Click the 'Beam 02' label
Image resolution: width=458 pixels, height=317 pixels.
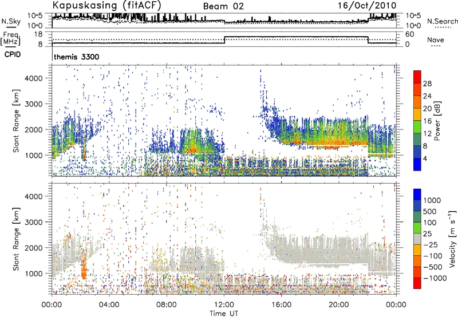(223, 6)
